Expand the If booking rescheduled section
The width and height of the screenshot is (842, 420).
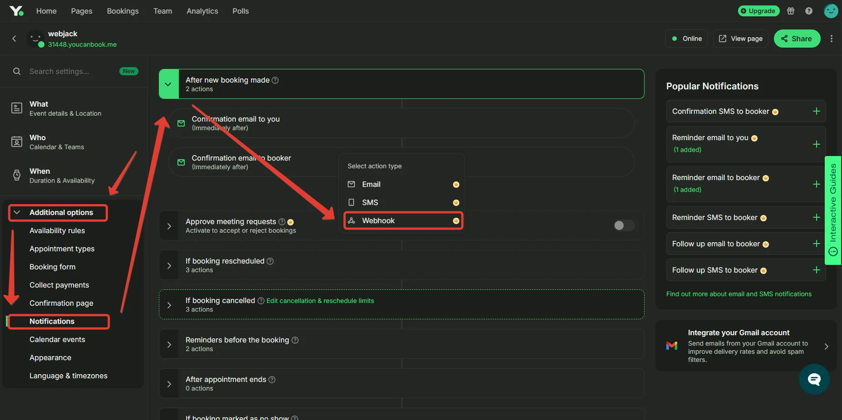click(x=169, y=265)
